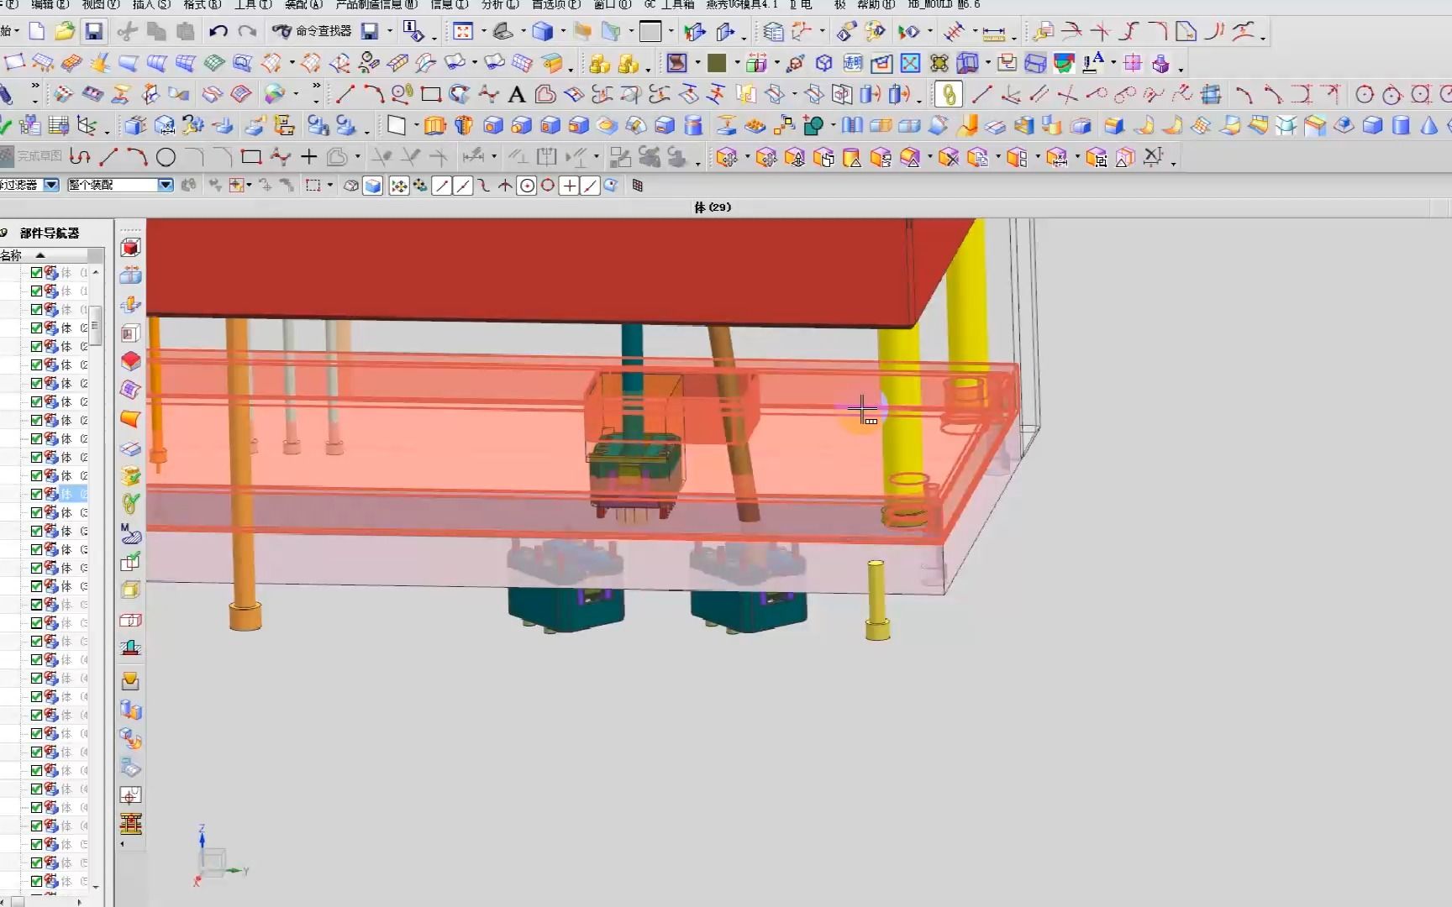Viewport: 1452px width, 907px height.
Task: Undo the last action
Action: [x=218, y=32]
